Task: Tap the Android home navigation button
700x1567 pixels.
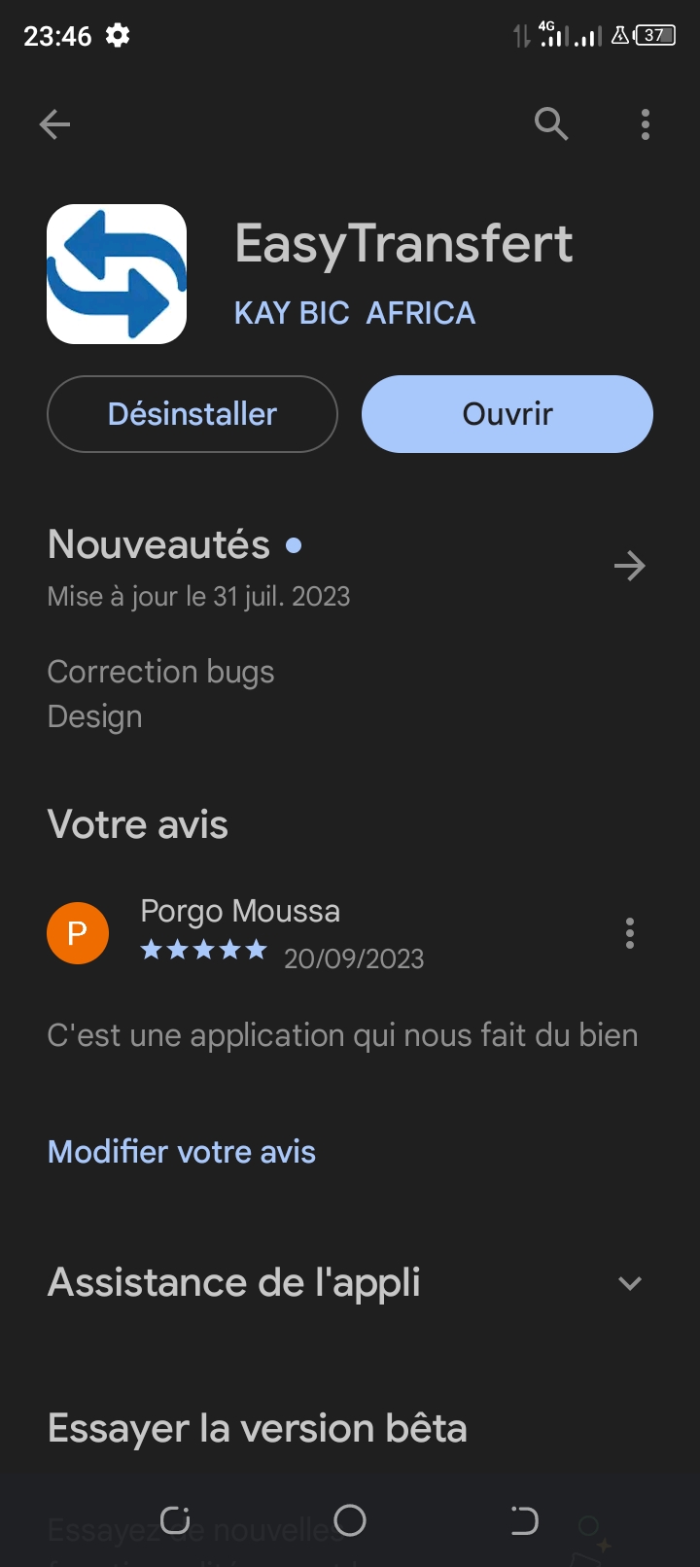Action: 350,1519
